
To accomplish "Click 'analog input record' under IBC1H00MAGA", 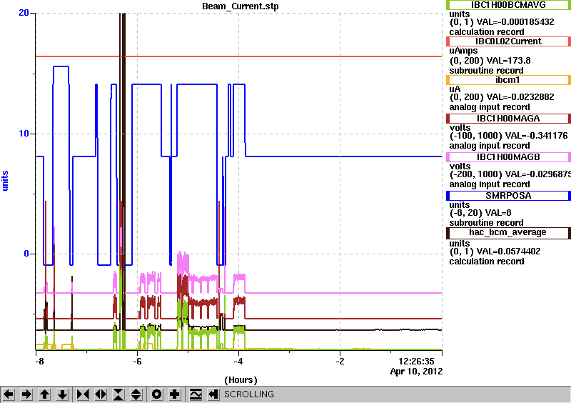I will click(x=490, y=146).
